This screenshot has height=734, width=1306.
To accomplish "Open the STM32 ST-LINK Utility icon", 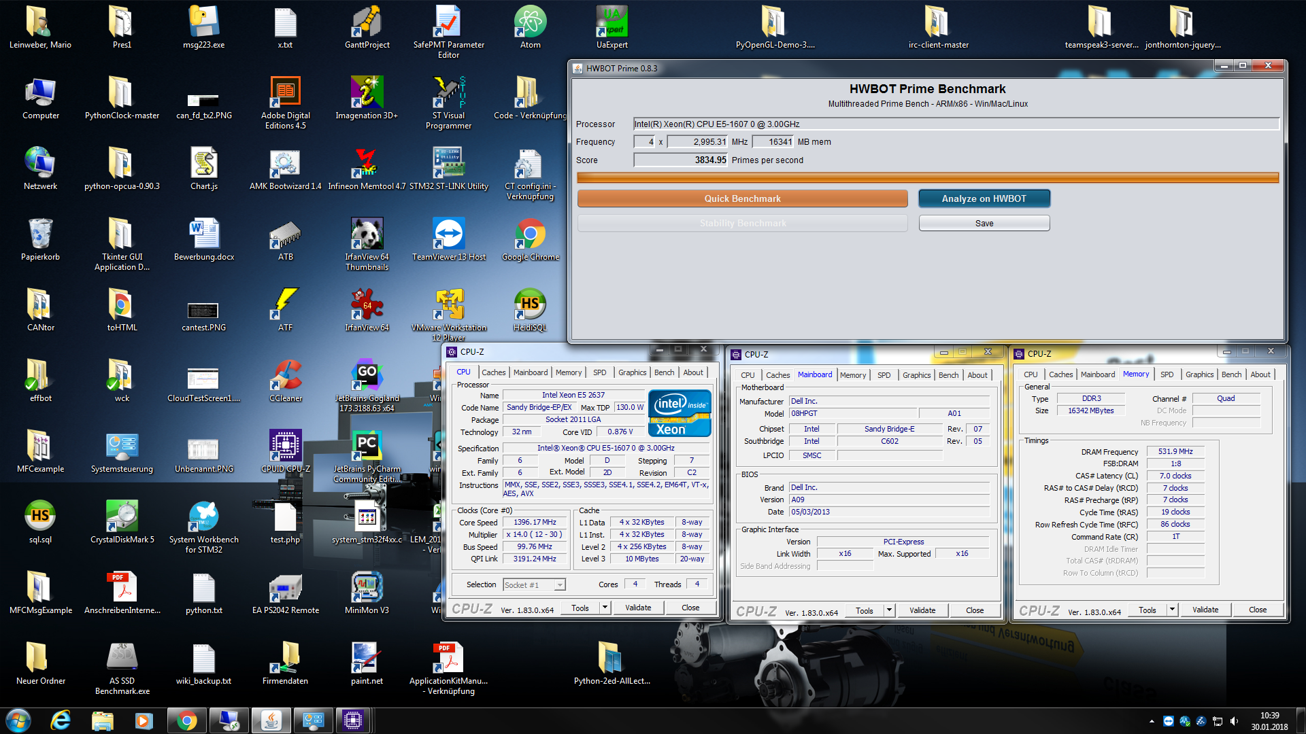I will (448, 169).
